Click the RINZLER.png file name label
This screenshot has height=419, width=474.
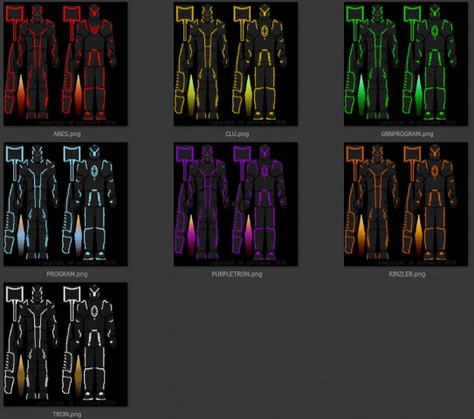(407, 274)
